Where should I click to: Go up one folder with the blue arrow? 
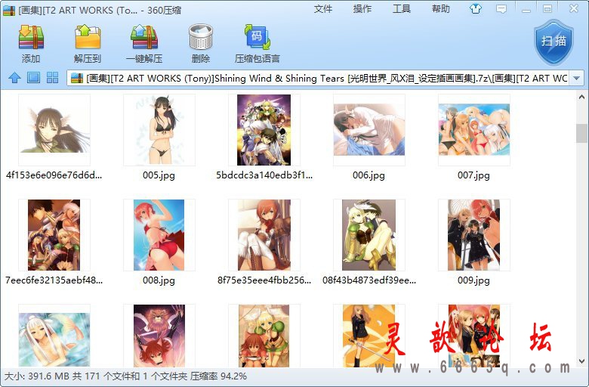(x=14, y=78)
